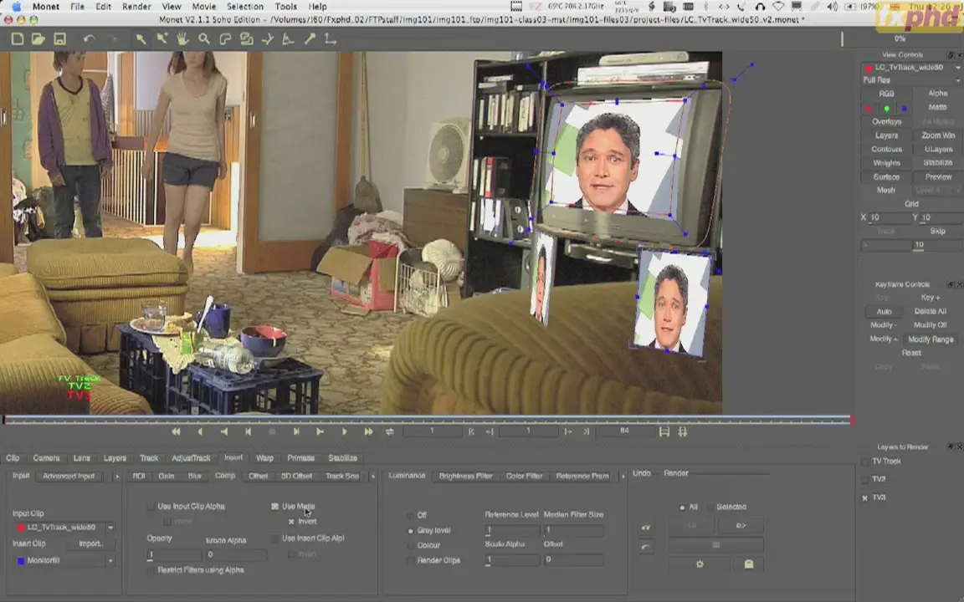Image resolution: width=964 pixels, height=602 pixels.
Task: Toggle the green channel view swatch
Action: coord(886,109)
